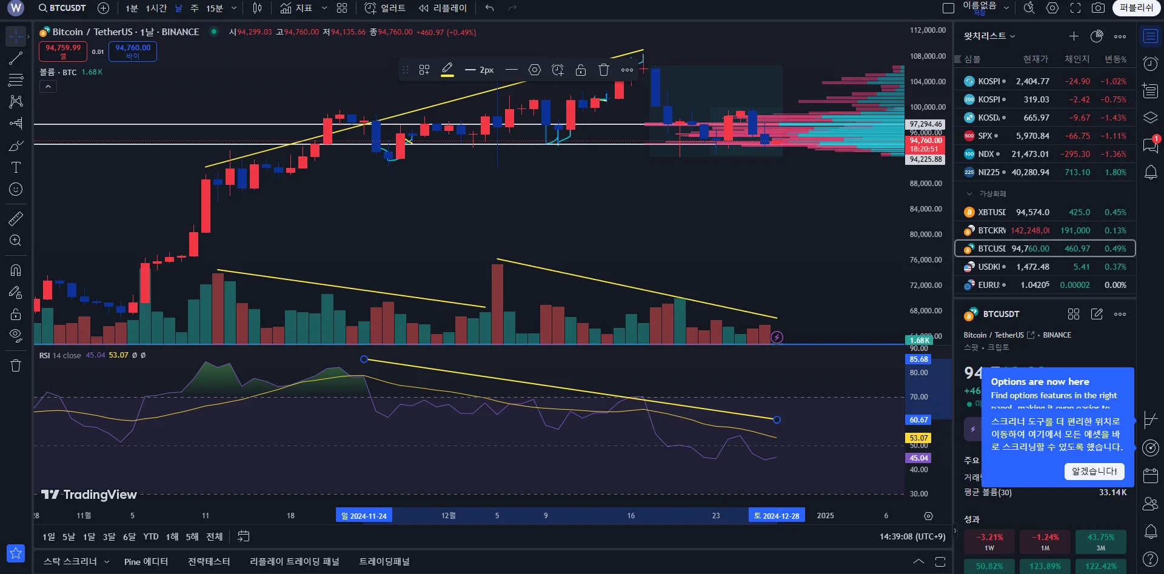Open the Pine 에디터 tab
The height and width of the screenshot is (574, 1164).
tap(146, 562)
